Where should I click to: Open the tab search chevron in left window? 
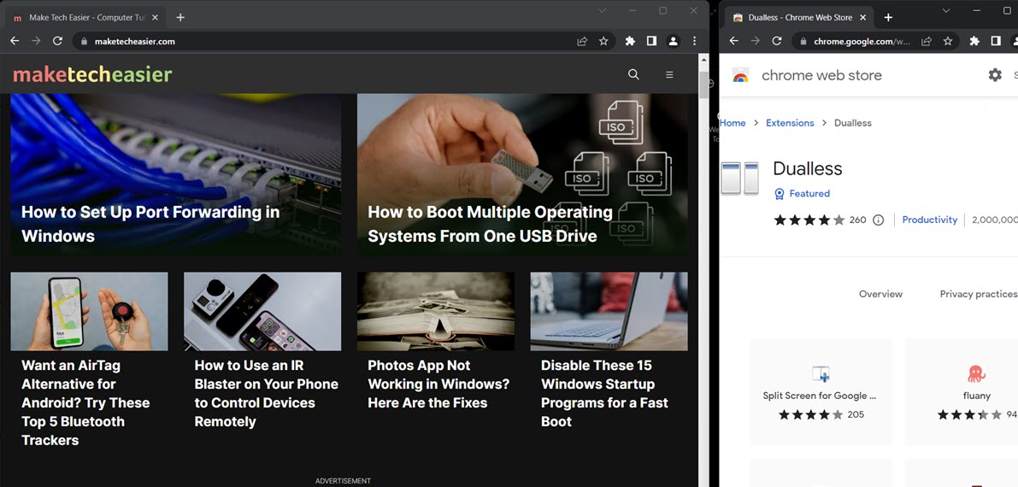tap(602, 10)
